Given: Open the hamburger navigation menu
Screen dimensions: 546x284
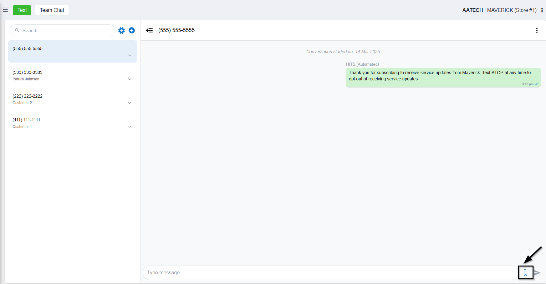Looking at the screenshot, I should coord(5,10).
